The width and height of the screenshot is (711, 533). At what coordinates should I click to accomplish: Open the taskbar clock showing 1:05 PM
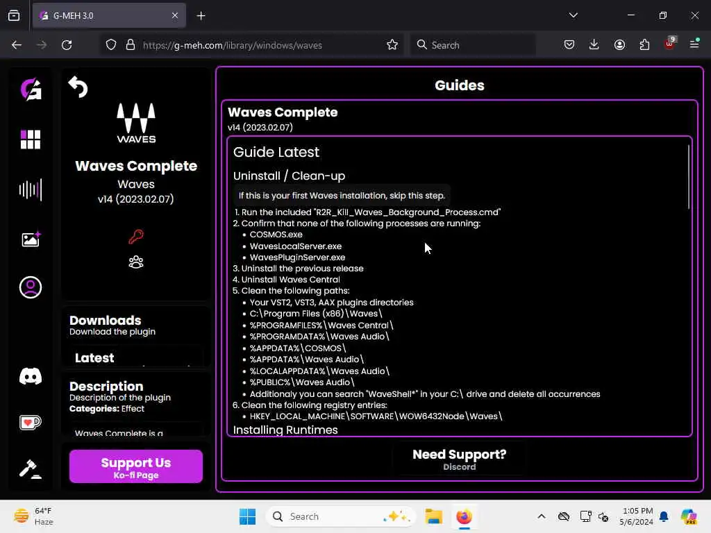click(637, 516)
